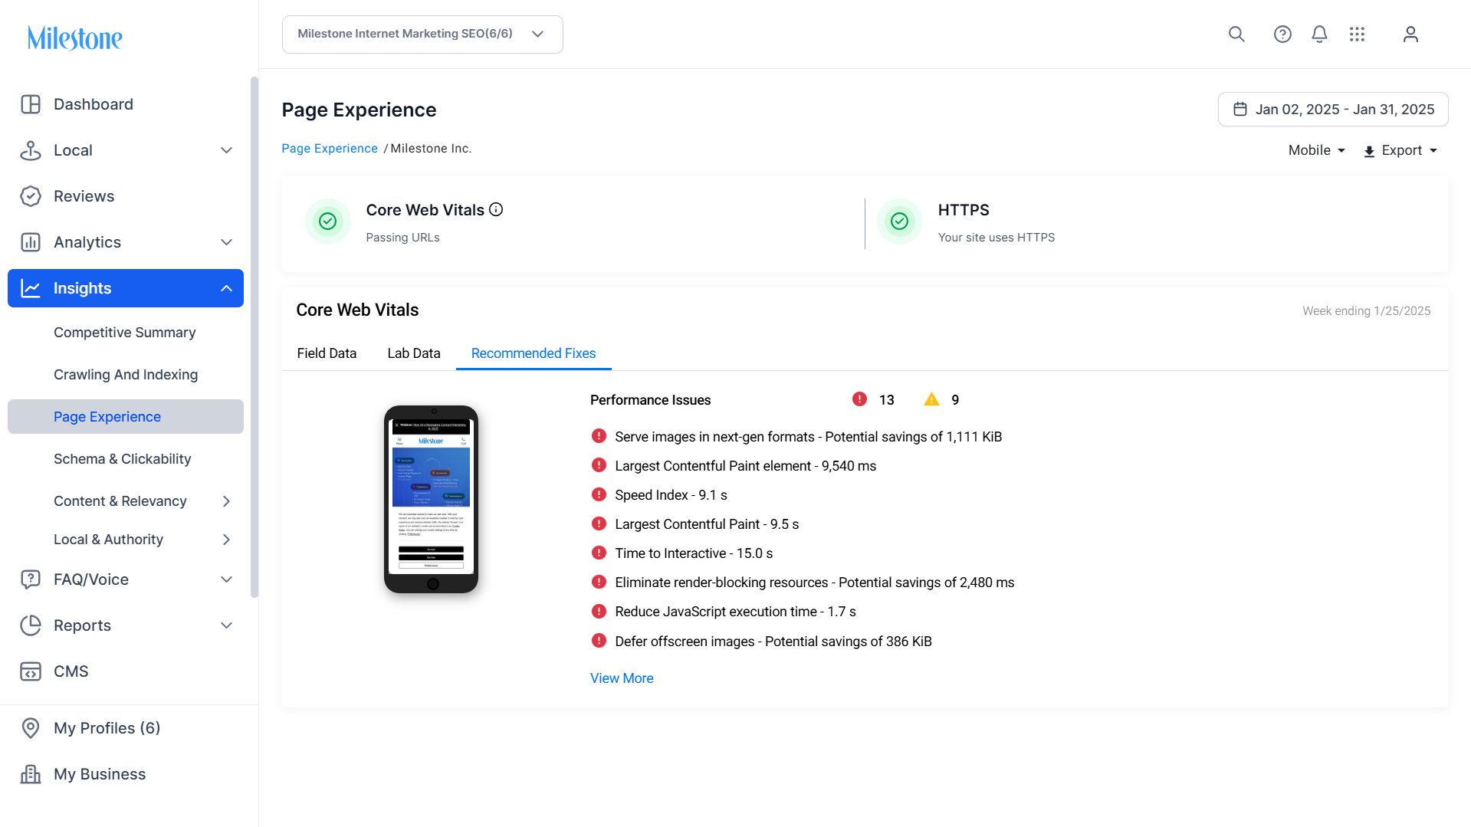Open the Export dropdown
Screen dimensions: 1471x827
click(x=1400, y=150)
